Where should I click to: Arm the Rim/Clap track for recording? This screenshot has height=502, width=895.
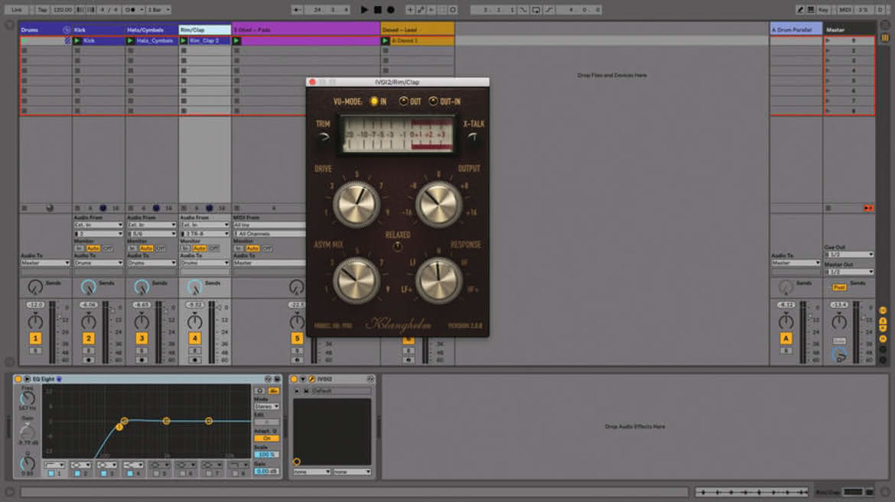click(194, 360)
